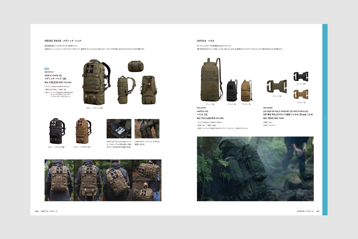Click the HATKA section heading

point(205,41)
